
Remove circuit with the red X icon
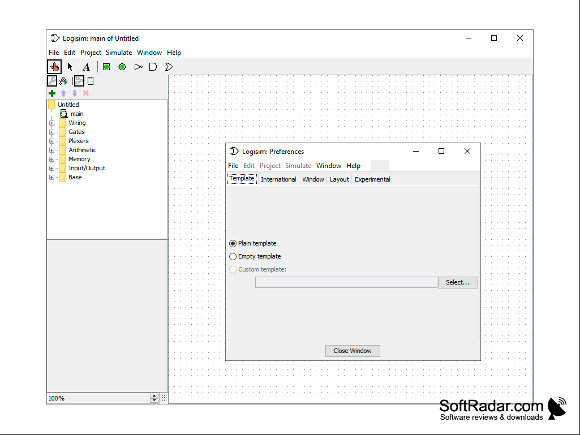coord(86,93)
